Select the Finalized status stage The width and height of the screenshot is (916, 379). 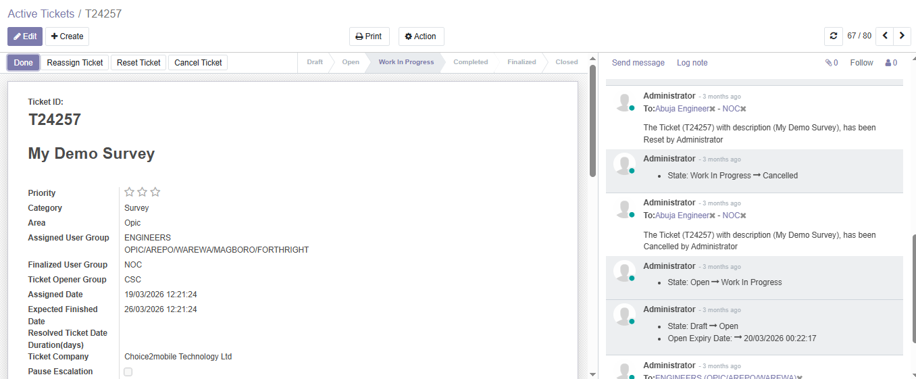click(x=521, y=62)
